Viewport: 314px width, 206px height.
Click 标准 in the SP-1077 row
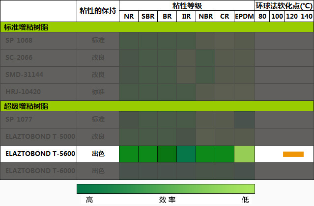tap(98, 119)
